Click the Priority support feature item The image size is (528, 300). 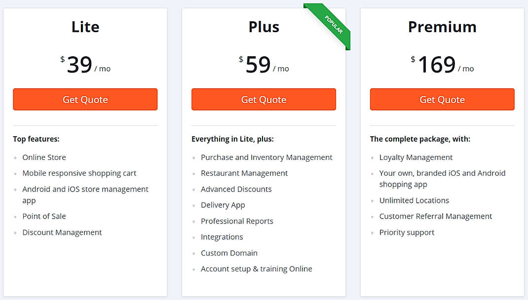pos(407,232)
